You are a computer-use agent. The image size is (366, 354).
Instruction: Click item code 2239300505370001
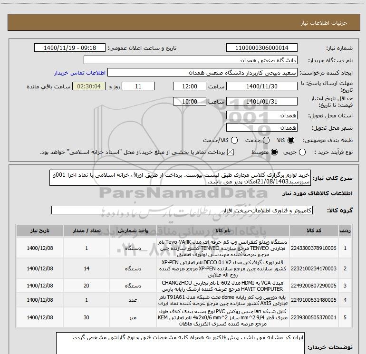314,317
